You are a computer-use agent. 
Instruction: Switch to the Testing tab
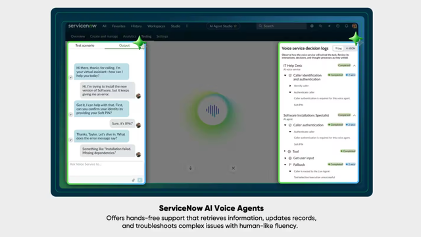point(146,36)
